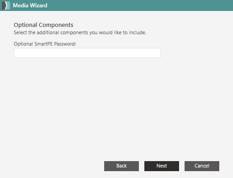Image resolution: width=233 pixels, height=178 pixels.
Task: Click the Optional SmartPE Password label
Action: [x=45, y=44]
